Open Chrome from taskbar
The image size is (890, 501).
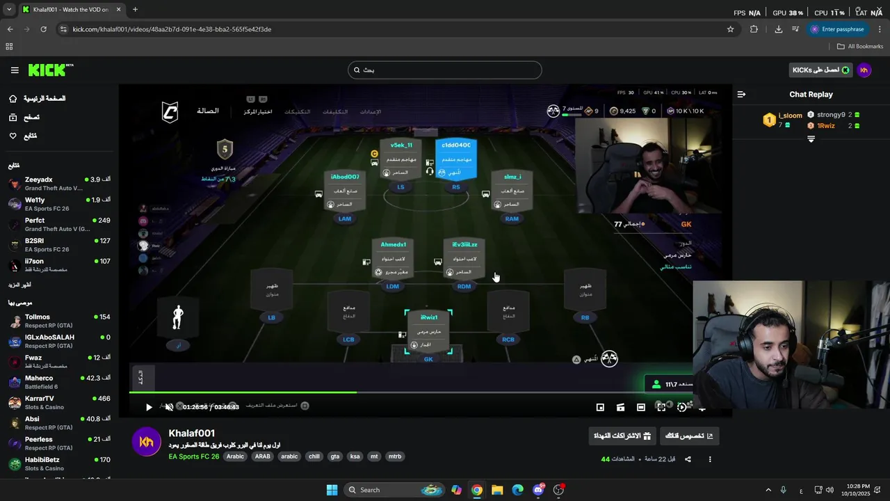point(476,490)
